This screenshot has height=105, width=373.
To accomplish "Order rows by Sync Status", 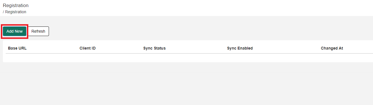I will 155,48.
